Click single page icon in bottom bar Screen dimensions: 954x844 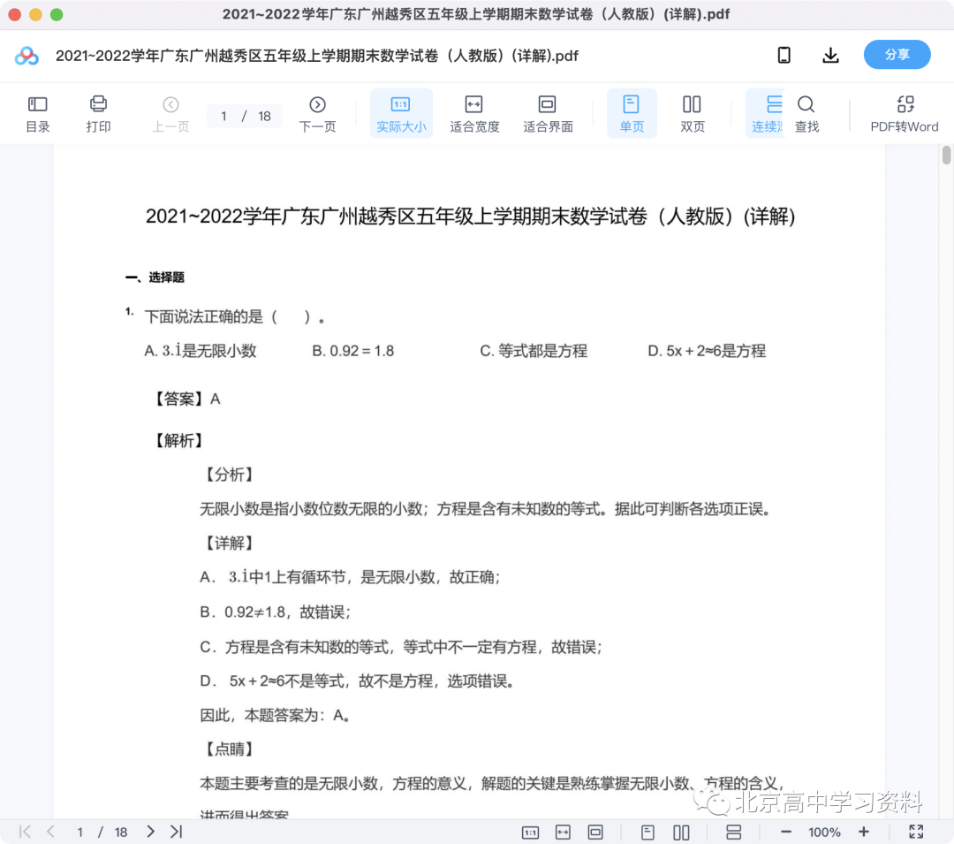(x=647, y=832)
